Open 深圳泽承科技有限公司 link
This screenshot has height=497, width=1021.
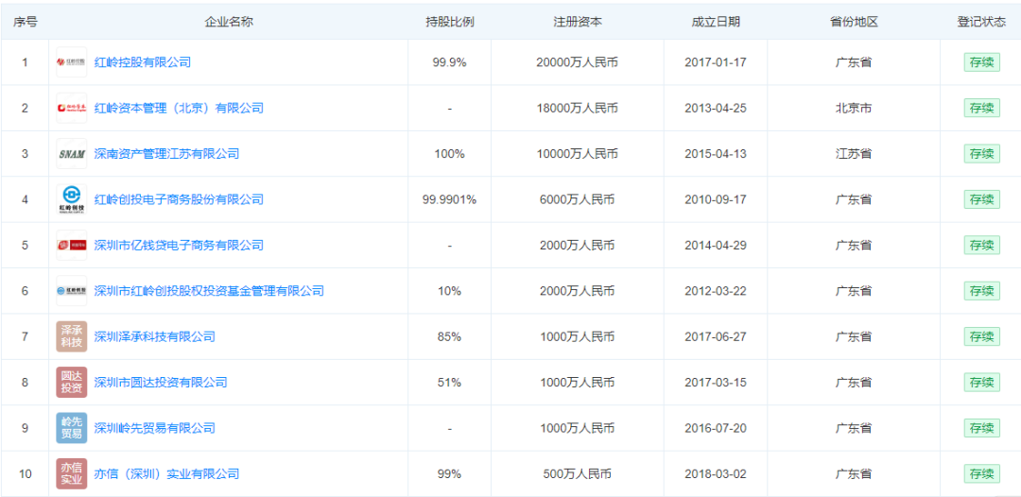pos(155,337)
